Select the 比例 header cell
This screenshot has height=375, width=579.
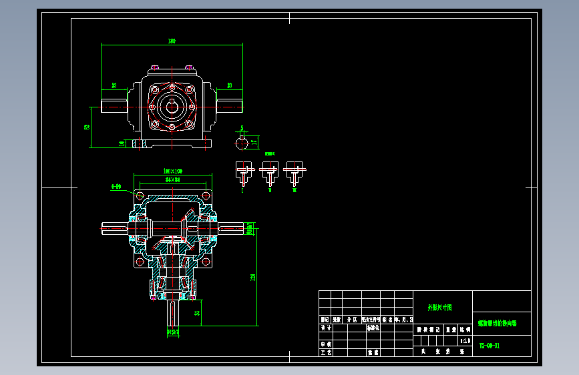click(465, 330)
